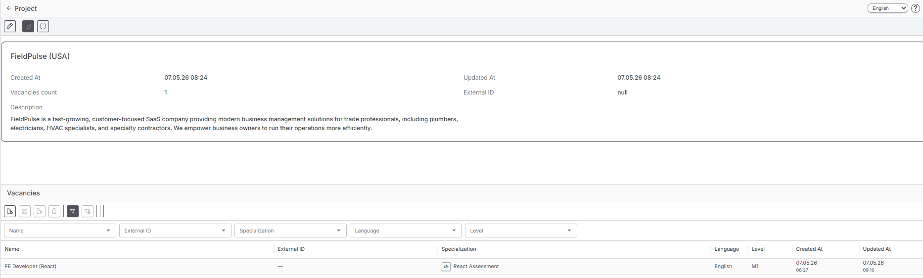This screenshot has width=923, height=278.
Task: Open the Level filter dropdown
Action: [521, 231]
